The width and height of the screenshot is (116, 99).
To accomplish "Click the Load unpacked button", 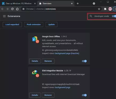I will click(x=12, y=24).
